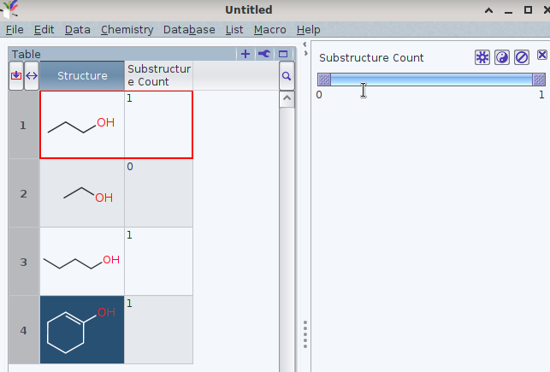Select row 2 header with ethanol
Screen dimensions: 550x372
[x=24, y=193]
